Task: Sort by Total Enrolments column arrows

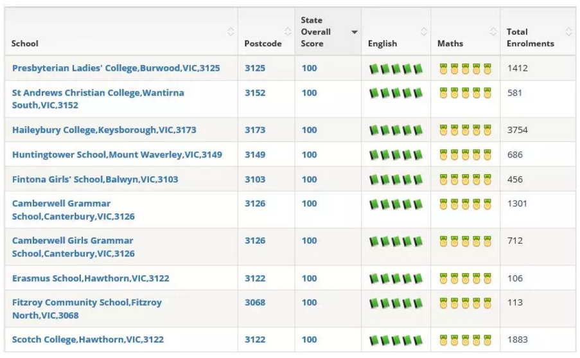Action: click(x=569, y=32)
